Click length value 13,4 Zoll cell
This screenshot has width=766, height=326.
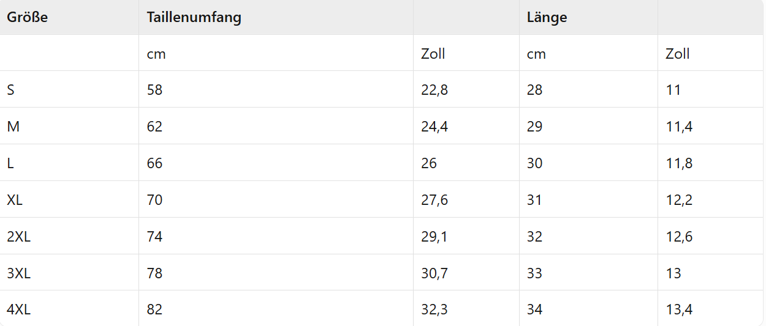click(x=679, y=309)
